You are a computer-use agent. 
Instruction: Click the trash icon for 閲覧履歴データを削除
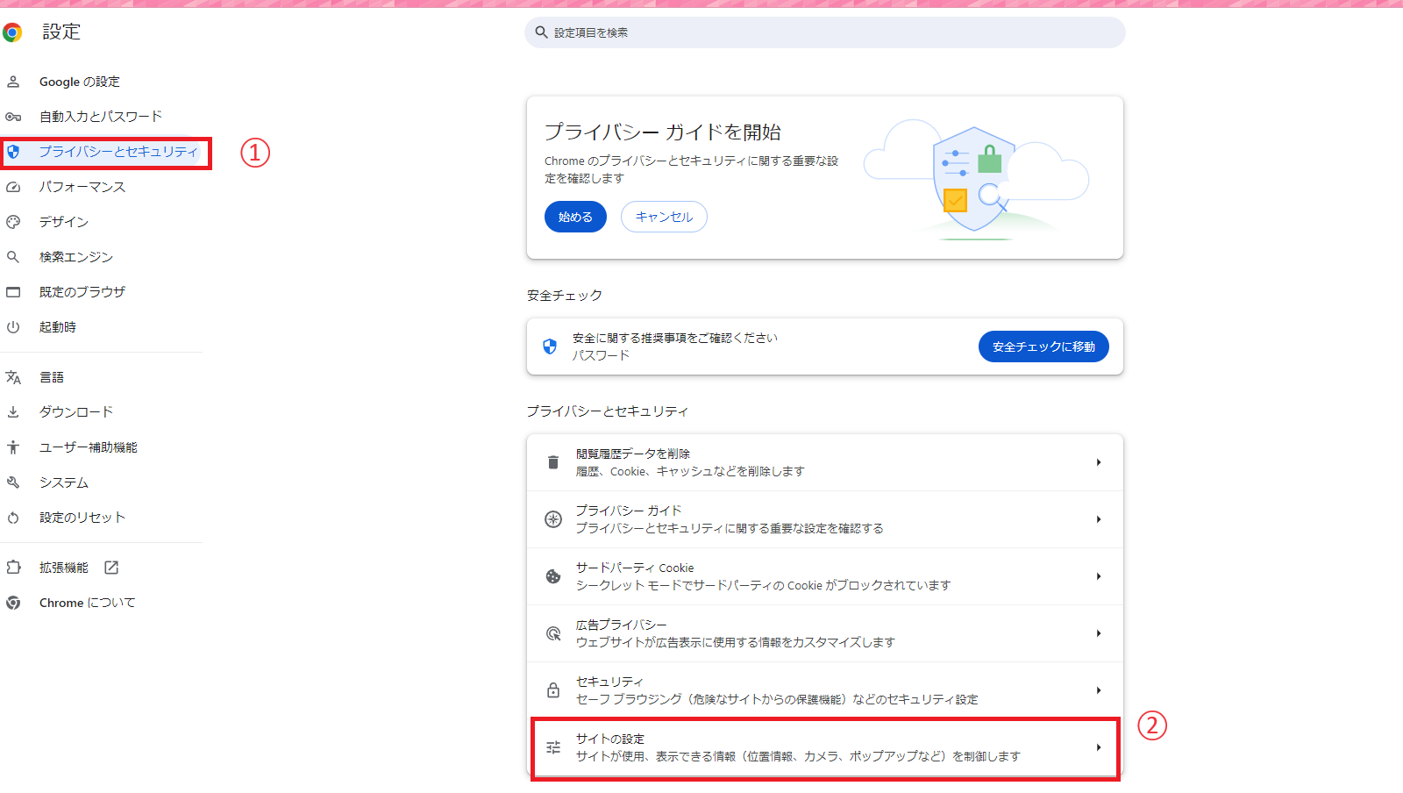pyautogui.click(x=553, y=462)
